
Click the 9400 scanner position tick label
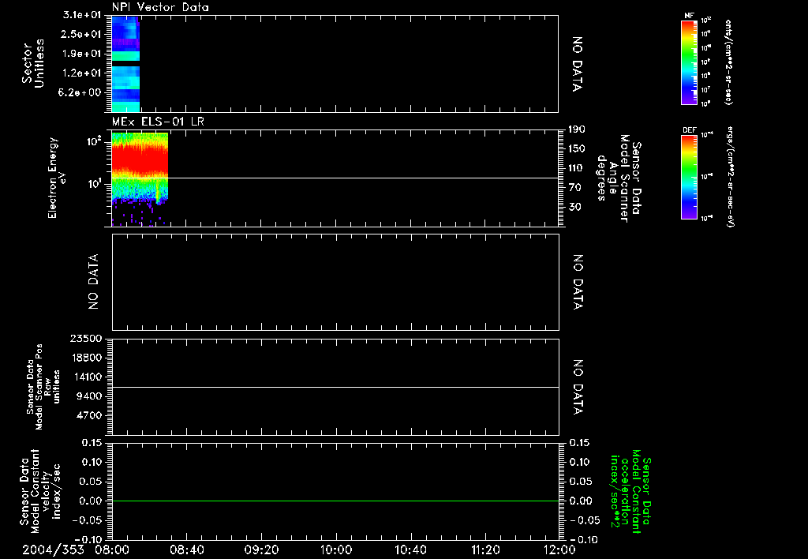pos(88,396)
